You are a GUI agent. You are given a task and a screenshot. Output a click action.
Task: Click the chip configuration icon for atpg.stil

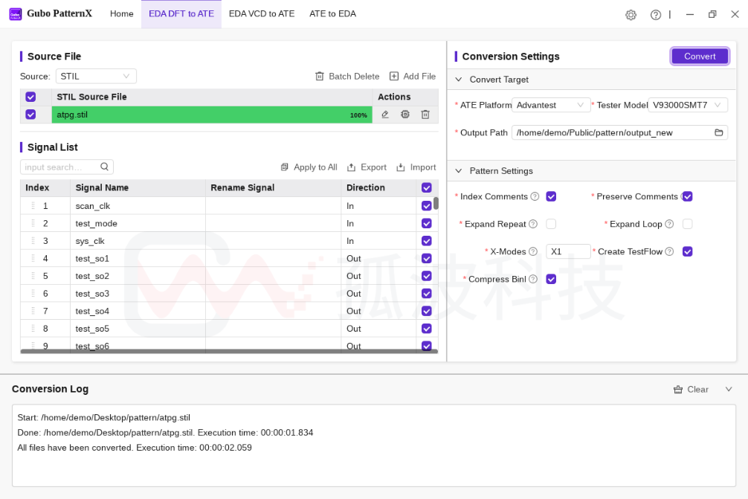tap(405, 115)
